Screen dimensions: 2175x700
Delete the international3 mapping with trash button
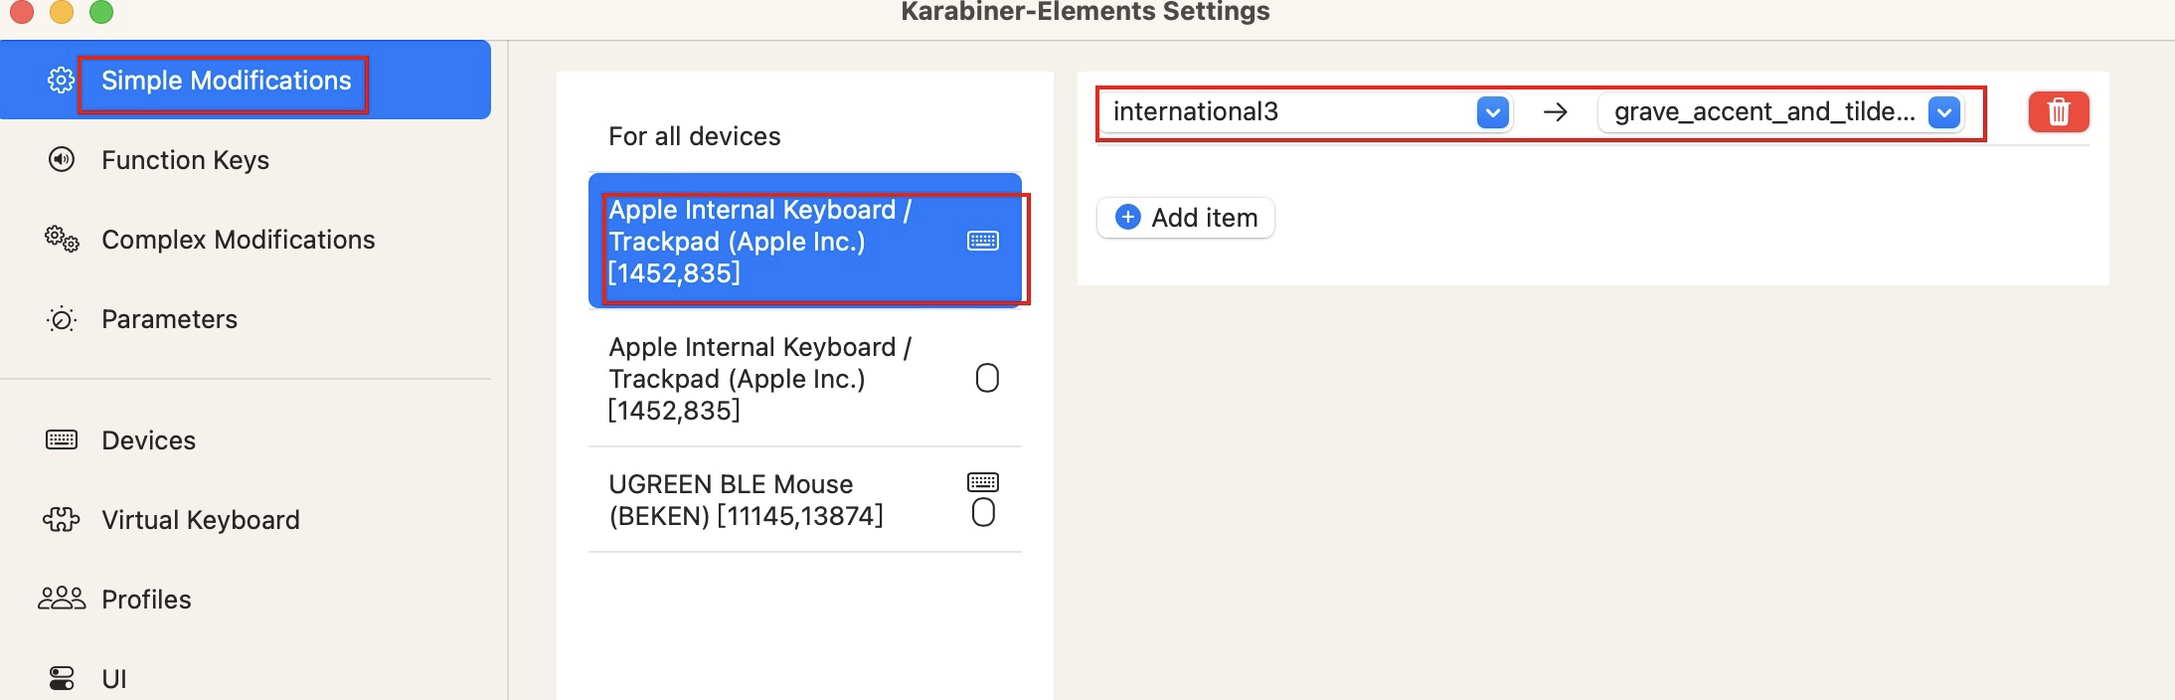2058,111
